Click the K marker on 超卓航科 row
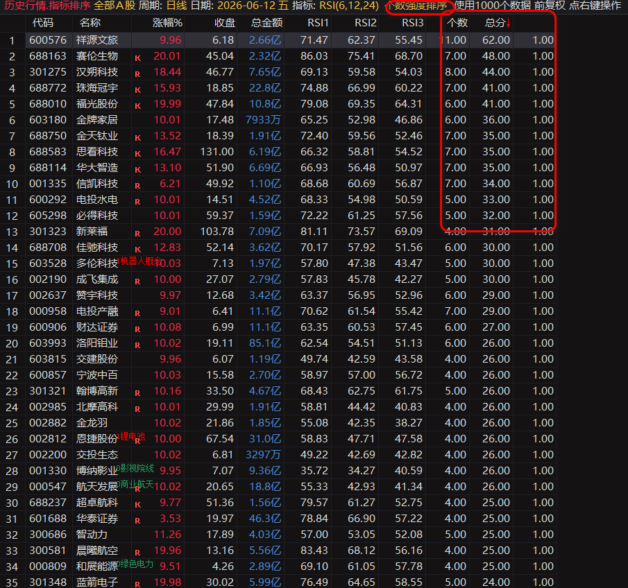 click(138, 505)
